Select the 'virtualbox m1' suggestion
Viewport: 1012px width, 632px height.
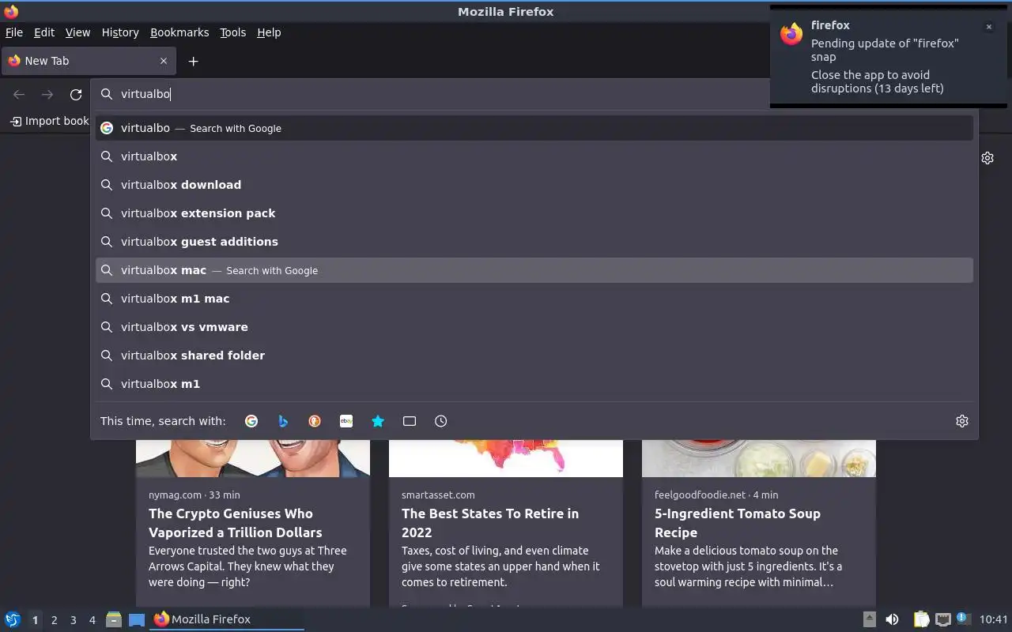tap(534, 384)
